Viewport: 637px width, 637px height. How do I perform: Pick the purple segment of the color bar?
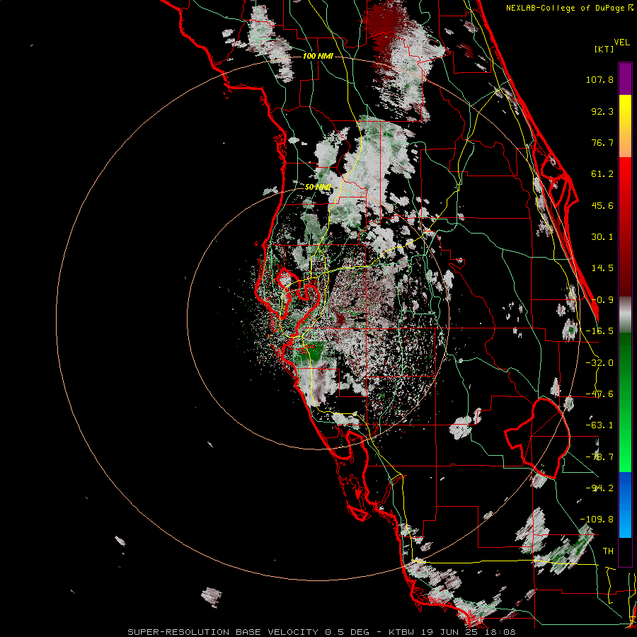[625, 79]
